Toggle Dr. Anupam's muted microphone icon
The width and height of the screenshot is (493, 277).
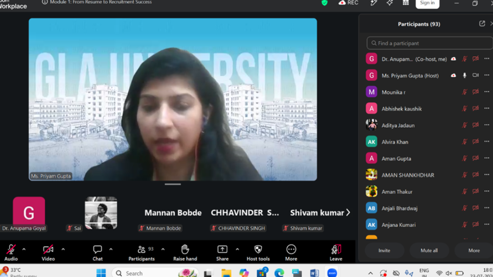464,59
